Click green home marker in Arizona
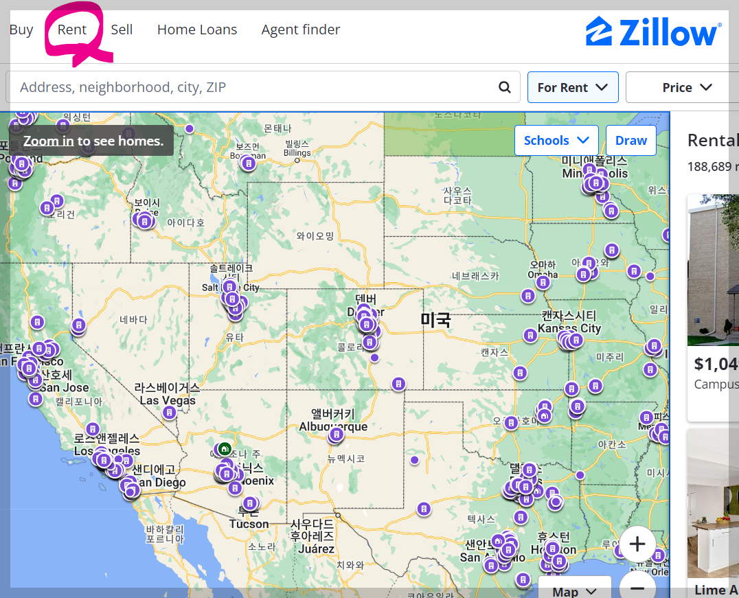739x598 pixels. pyautogui.click(x=225, y=448)
